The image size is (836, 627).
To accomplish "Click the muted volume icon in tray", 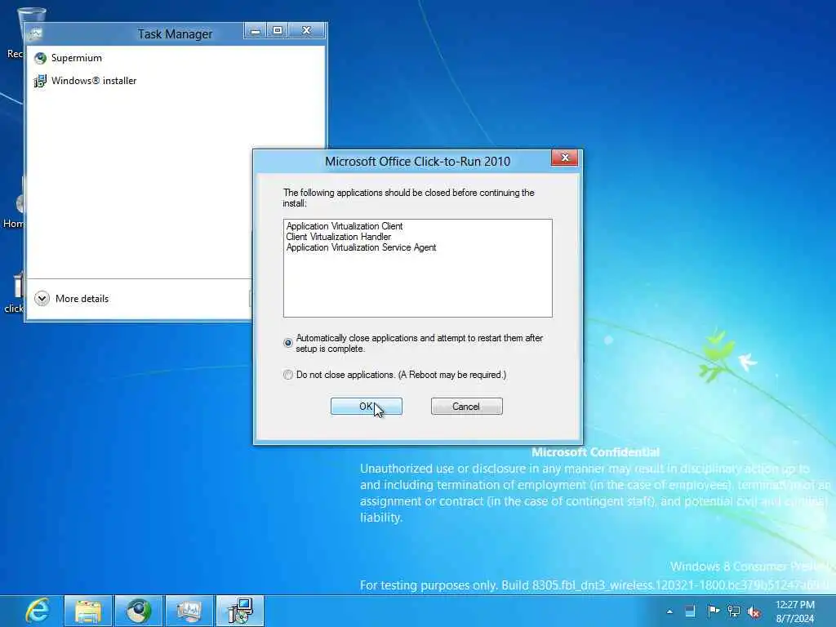I will pos(754,612).
